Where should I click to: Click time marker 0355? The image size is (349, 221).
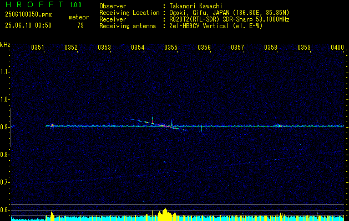(x=171, y=47)
